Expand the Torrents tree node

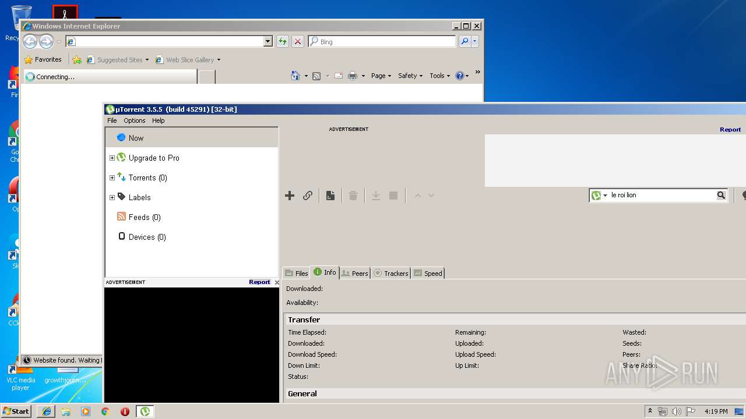click(x=112, y=177)
